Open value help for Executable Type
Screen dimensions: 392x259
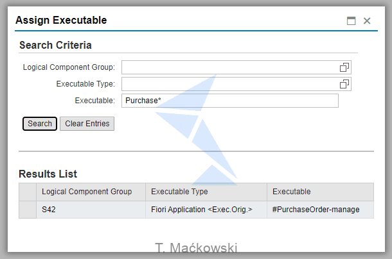pos(344,84)
